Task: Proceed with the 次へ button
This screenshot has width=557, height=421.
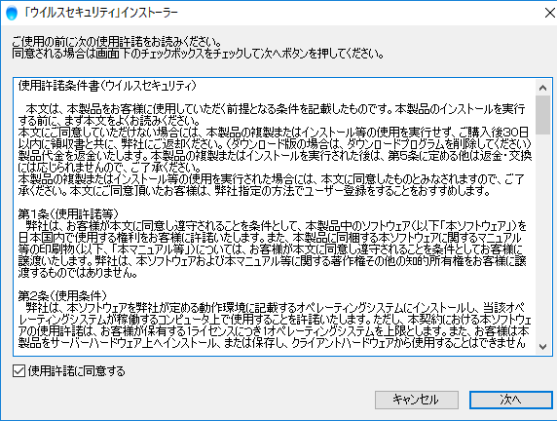Action: click(511, 400)
